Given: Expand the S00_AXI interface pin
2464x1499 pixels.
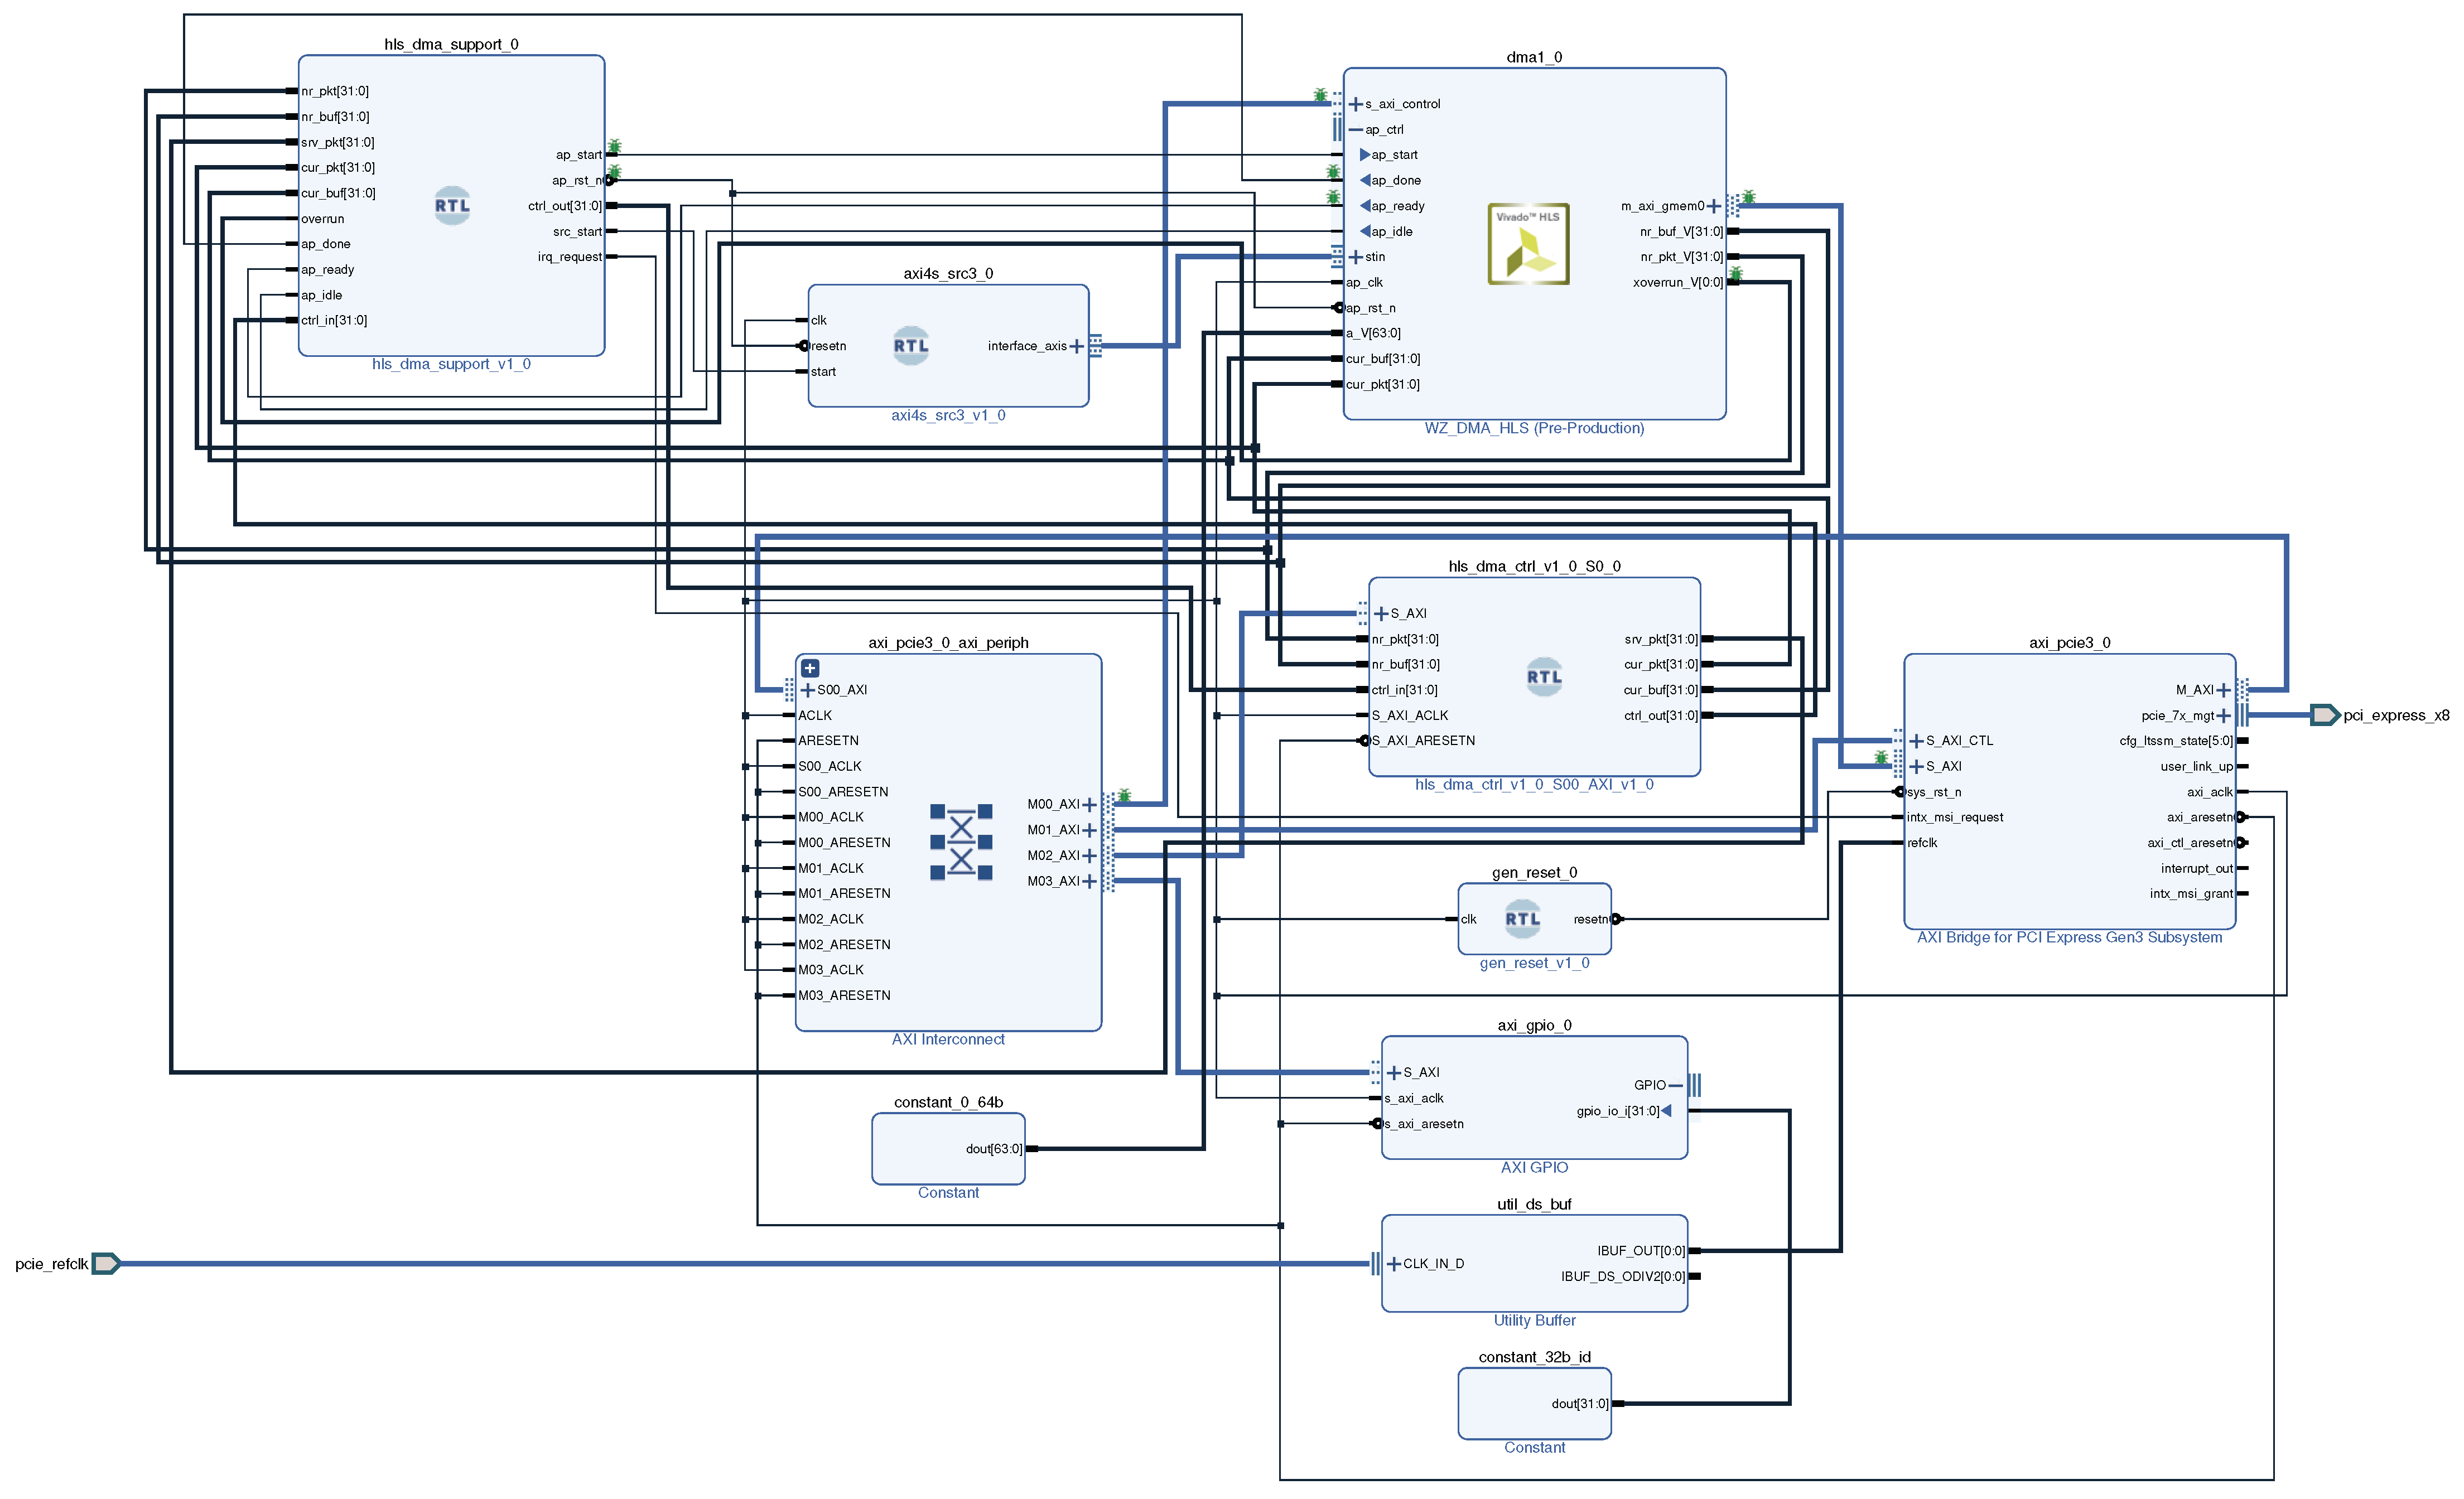Looking at the screenshot, I should coord(808,690).
